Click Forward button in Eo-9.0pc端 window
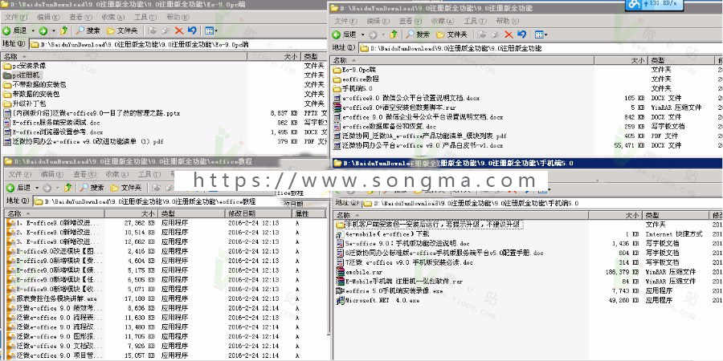This screenshot has height=361, width=723. coord(43,30)
